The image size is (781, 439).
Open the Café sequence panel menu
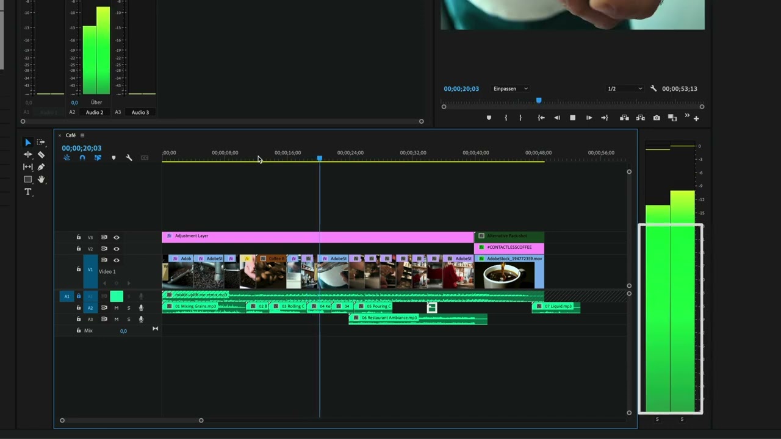point(82,135)
